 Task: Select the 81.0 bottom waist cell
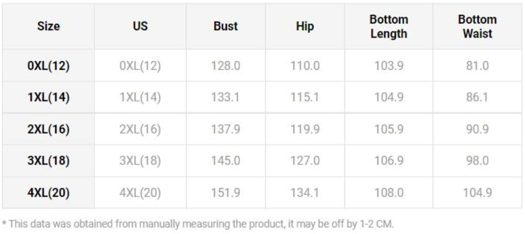click(477, 66)
